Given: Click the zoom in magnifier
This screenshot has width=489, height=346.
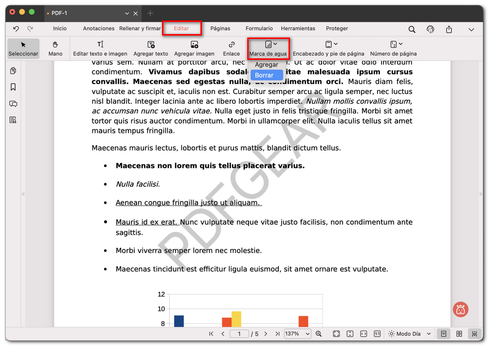Looking at the screenshot, I should click(x=319, y=334).
